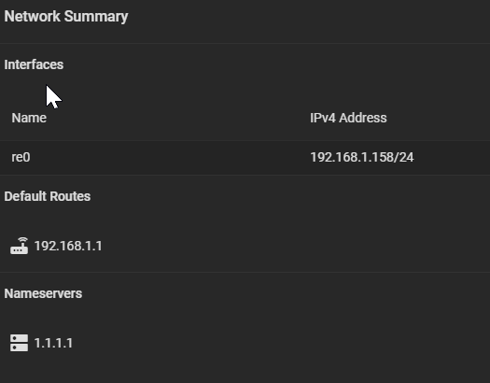The image size is (490, 383).
Task: Select the re0 interface name
Action: pos(21,157)
